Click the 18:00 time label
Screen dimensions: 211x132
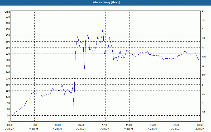[x=153, y=125]
